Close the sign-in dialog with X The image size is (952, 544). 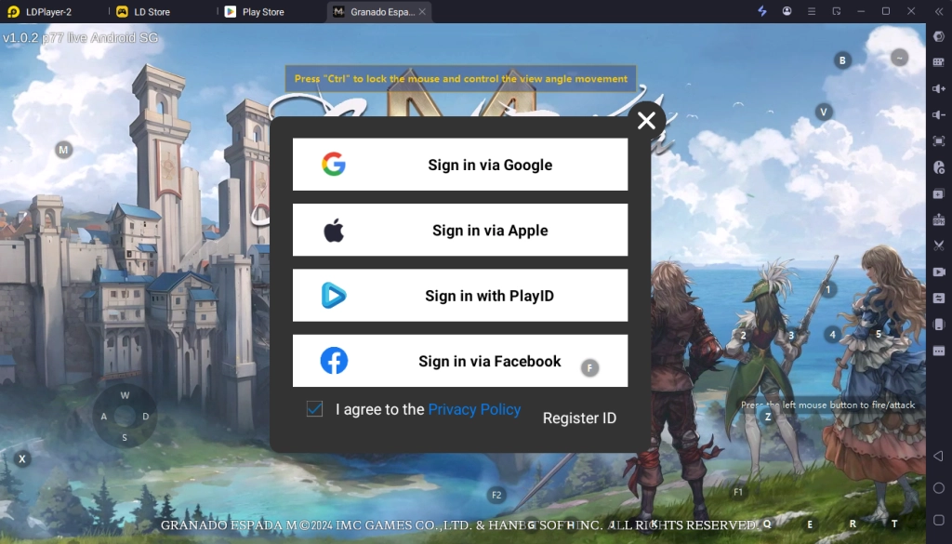[x=647, y=120]
